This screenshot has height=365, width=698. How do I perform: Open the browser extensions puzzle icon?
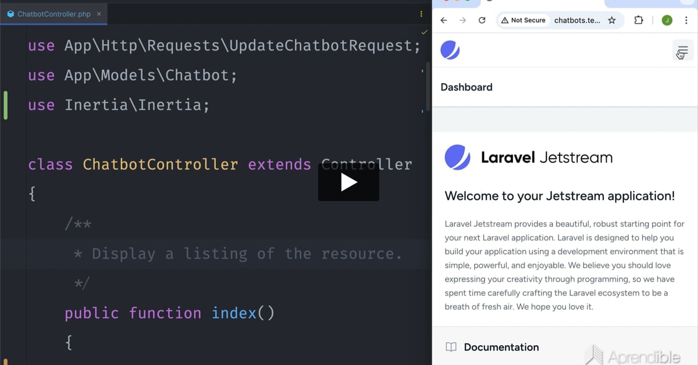point(639,20)
